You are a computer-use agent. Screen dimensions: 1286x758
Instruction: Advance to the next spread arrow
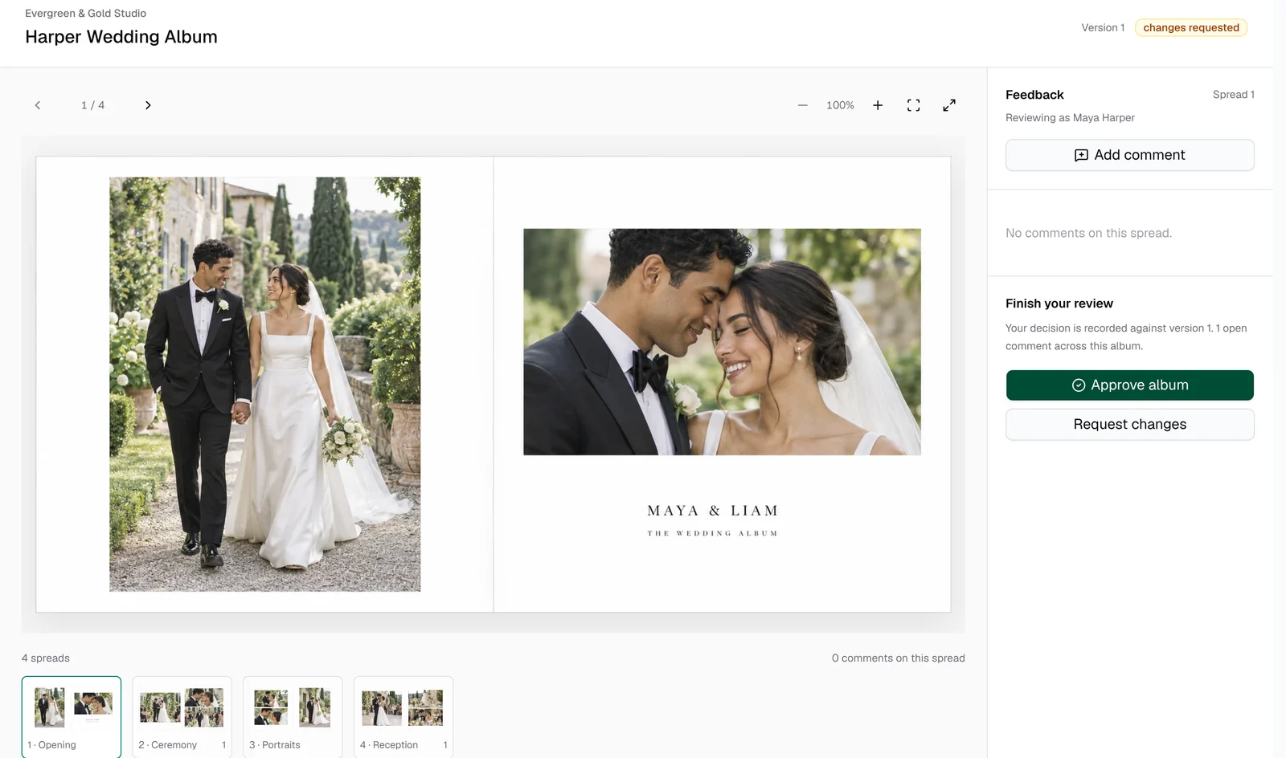tap(148, 105)
